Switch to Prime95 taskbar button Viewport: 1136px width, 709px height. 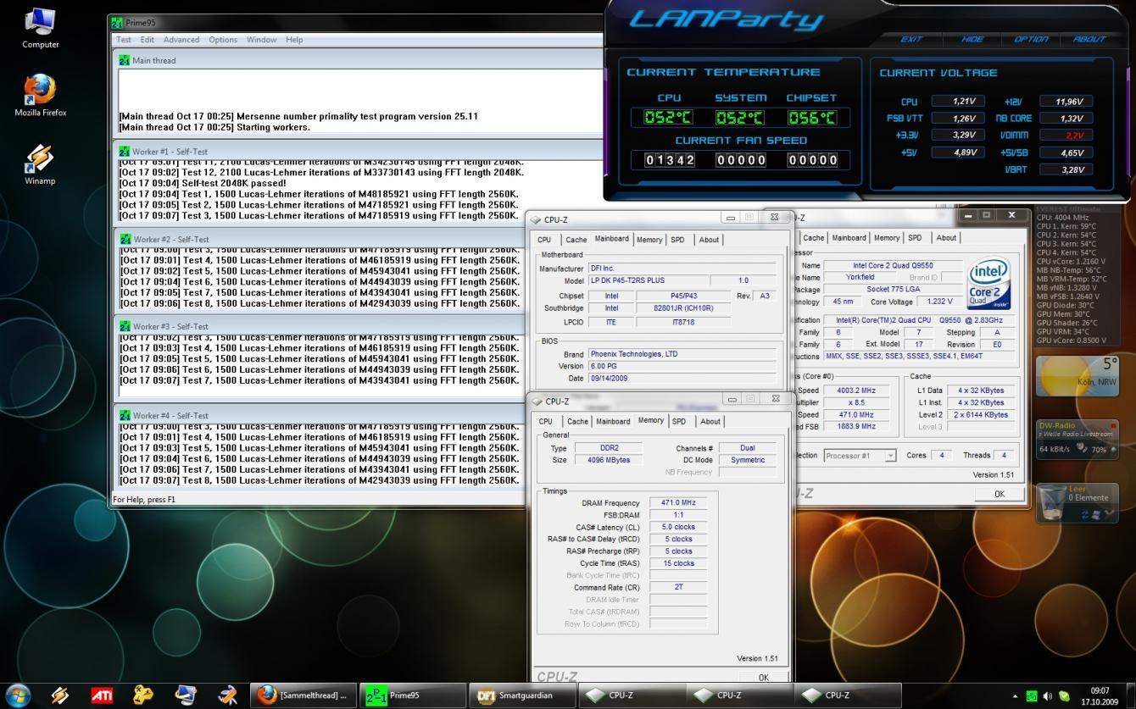pos(413,695)
